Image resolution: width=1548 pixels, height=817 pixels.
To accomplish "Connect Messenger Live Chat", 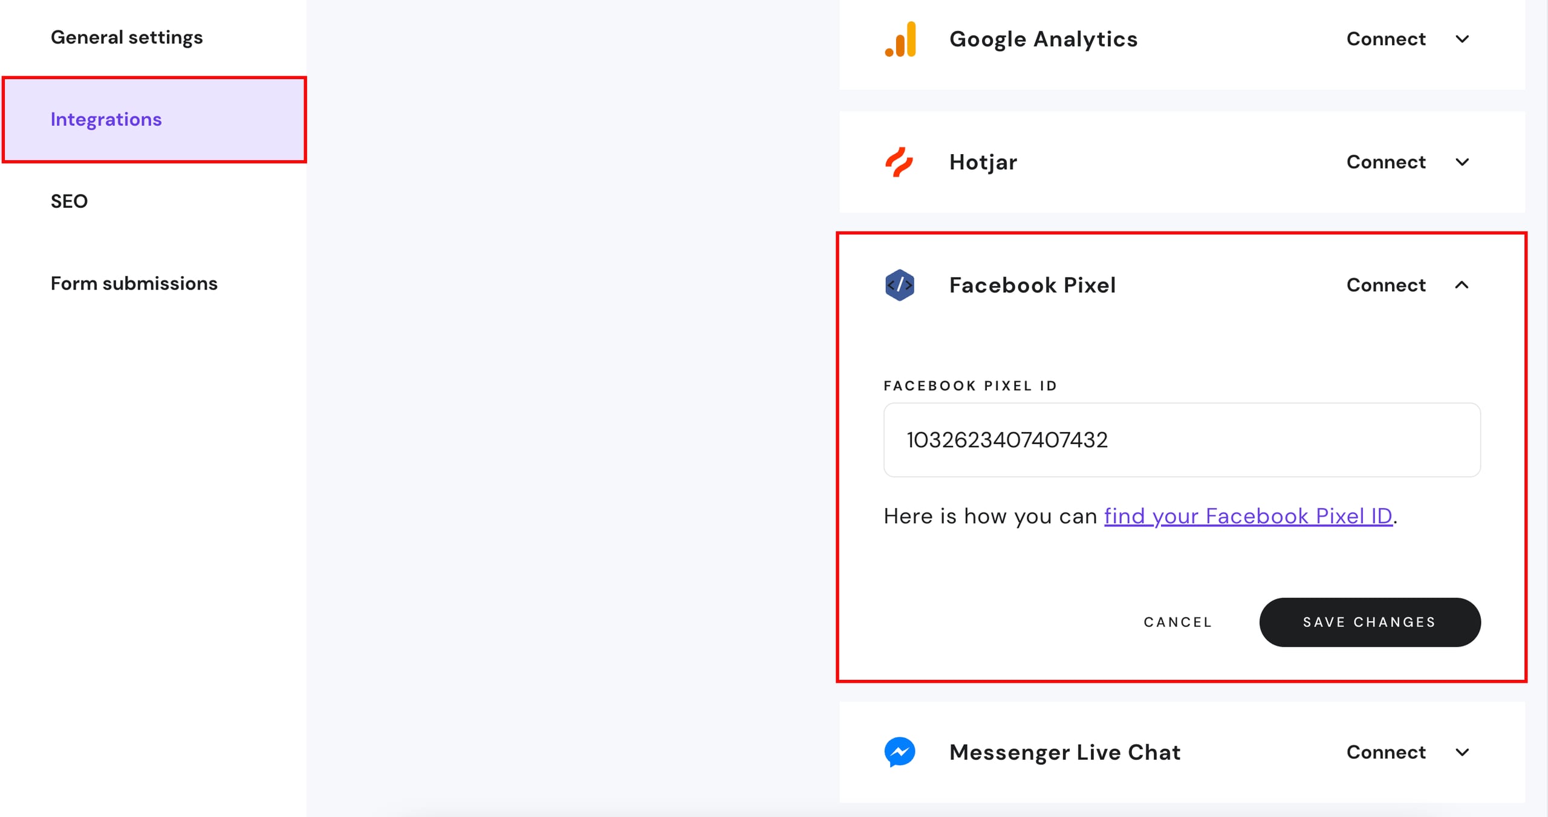I will coord(1386,752).
